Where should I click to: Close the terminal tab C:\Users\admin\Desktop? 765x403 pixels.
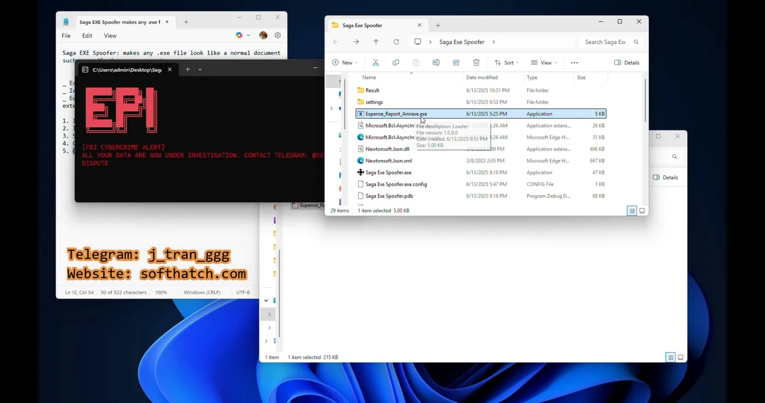(x=170, y=69)
